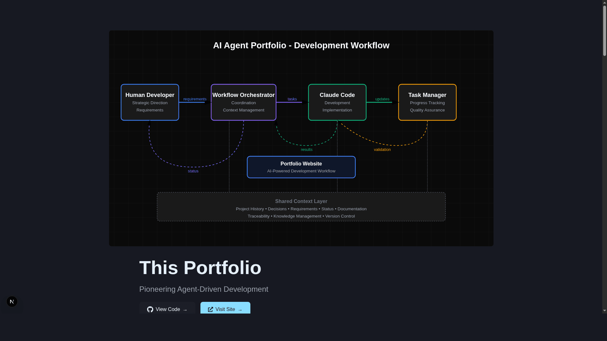Click the requirements edge label
607x341 pixels.
(x=194, y=99)
